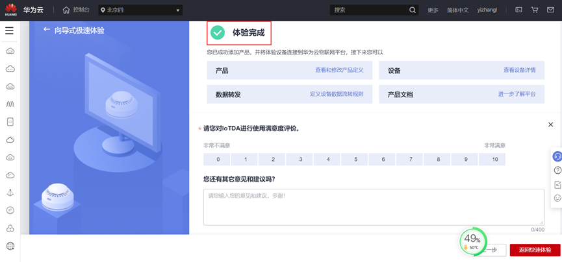The height and width of the screenshot is (262, 562).
Task: Click the 0/400 character counter
Action: [537, 230]
